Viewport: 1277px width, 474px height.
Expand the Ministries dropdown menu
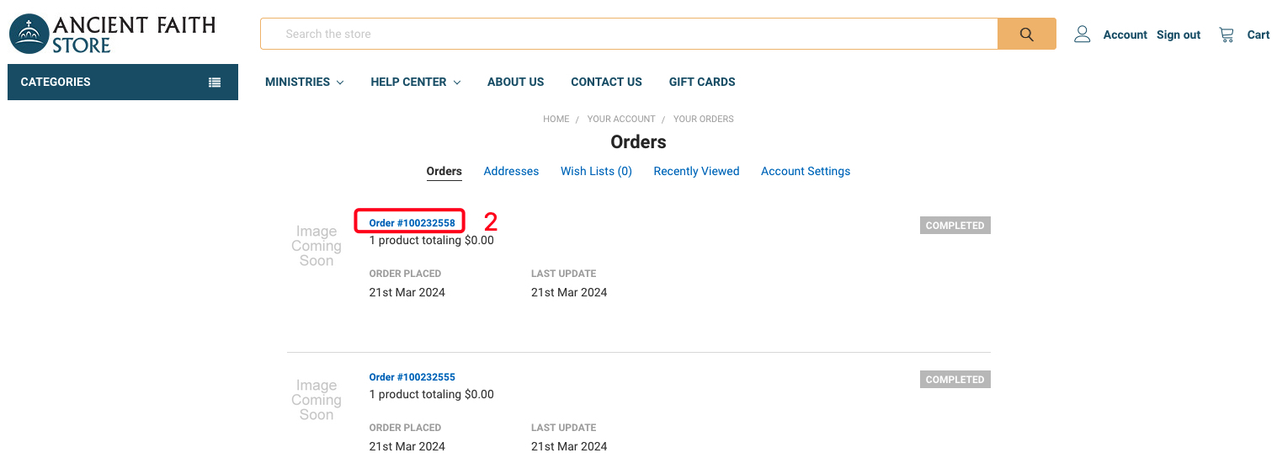[304, 82]
